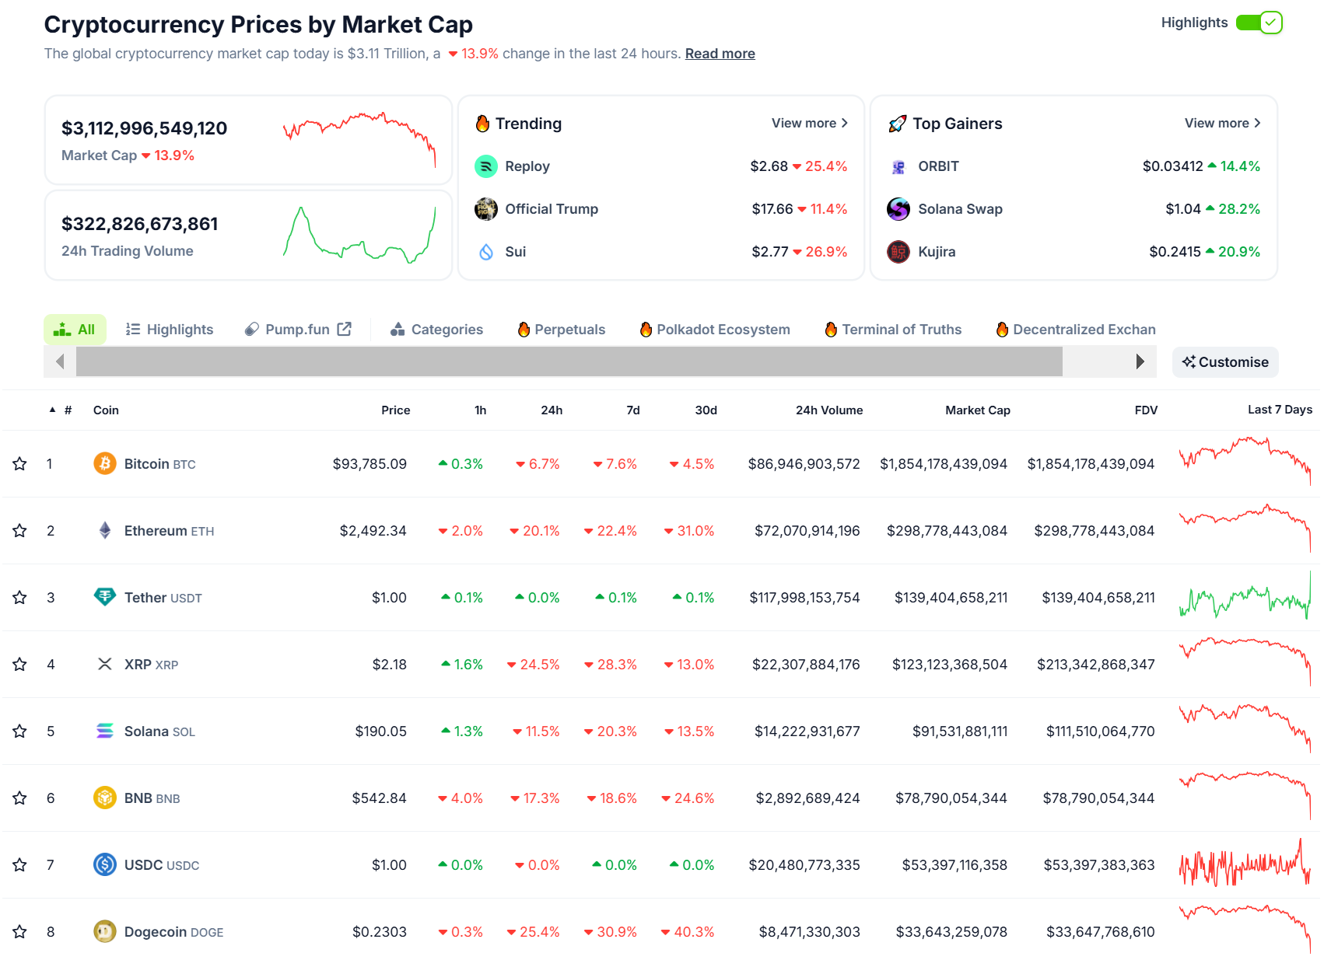Sort table by rank number column
The height and width of the screenshot is (960, 1331).
point(68,410)
